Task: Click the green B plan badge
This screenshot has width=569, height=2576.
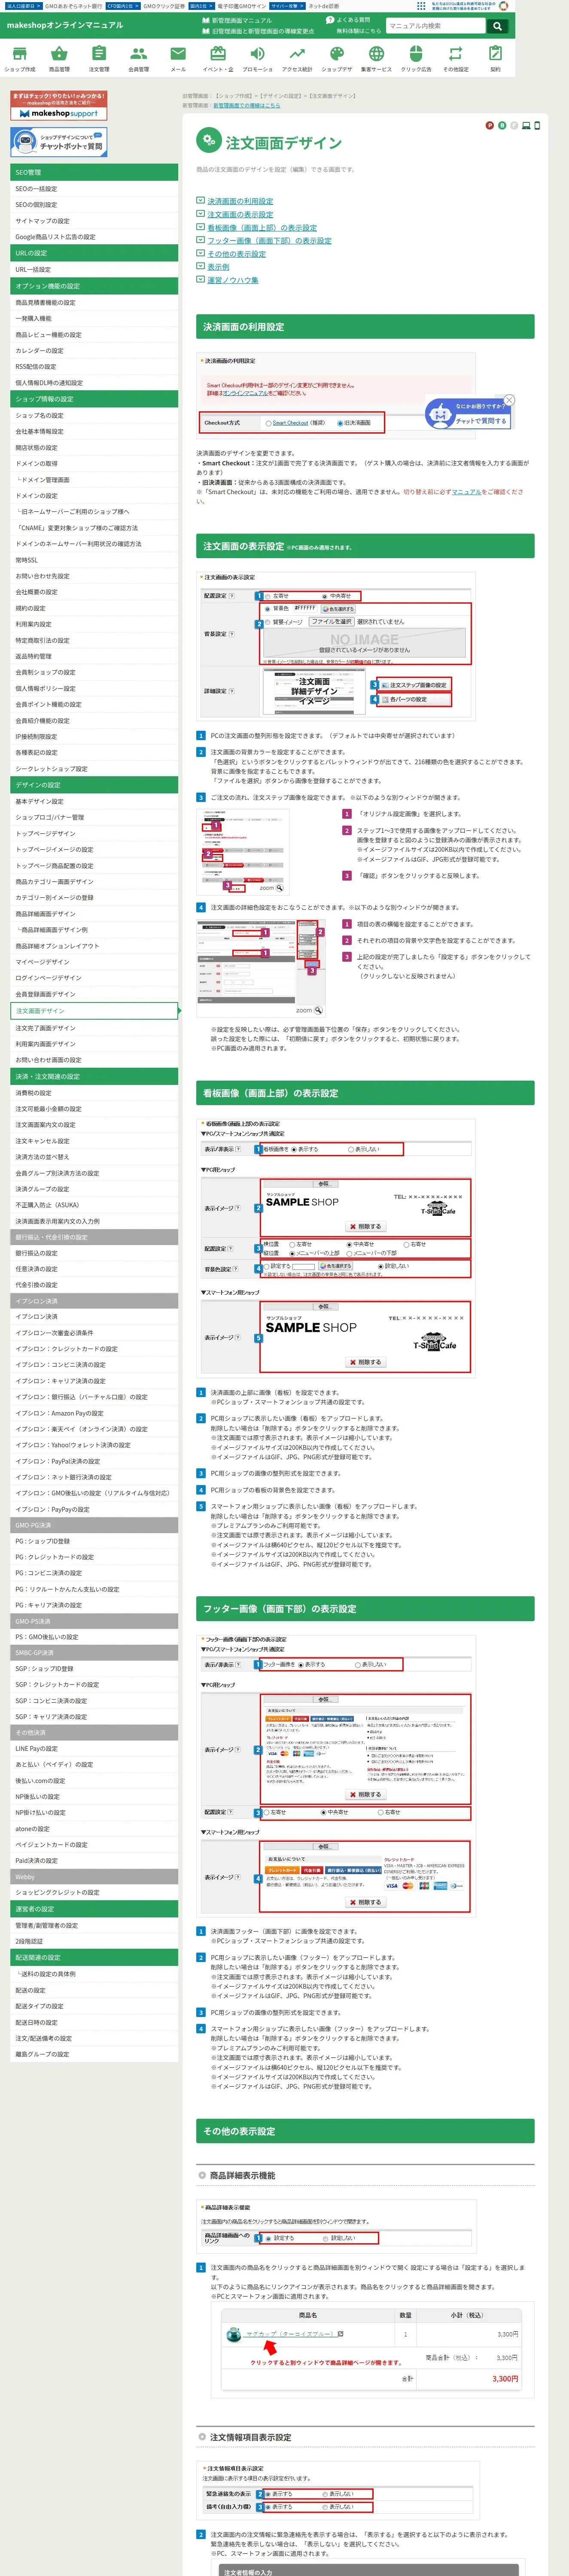Action: [502, 125]
